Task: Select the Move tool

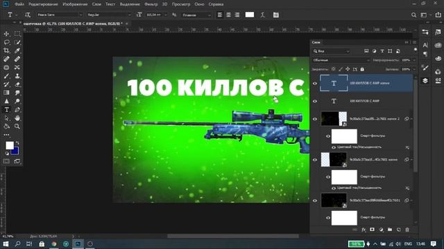Action: pos(6,34)
